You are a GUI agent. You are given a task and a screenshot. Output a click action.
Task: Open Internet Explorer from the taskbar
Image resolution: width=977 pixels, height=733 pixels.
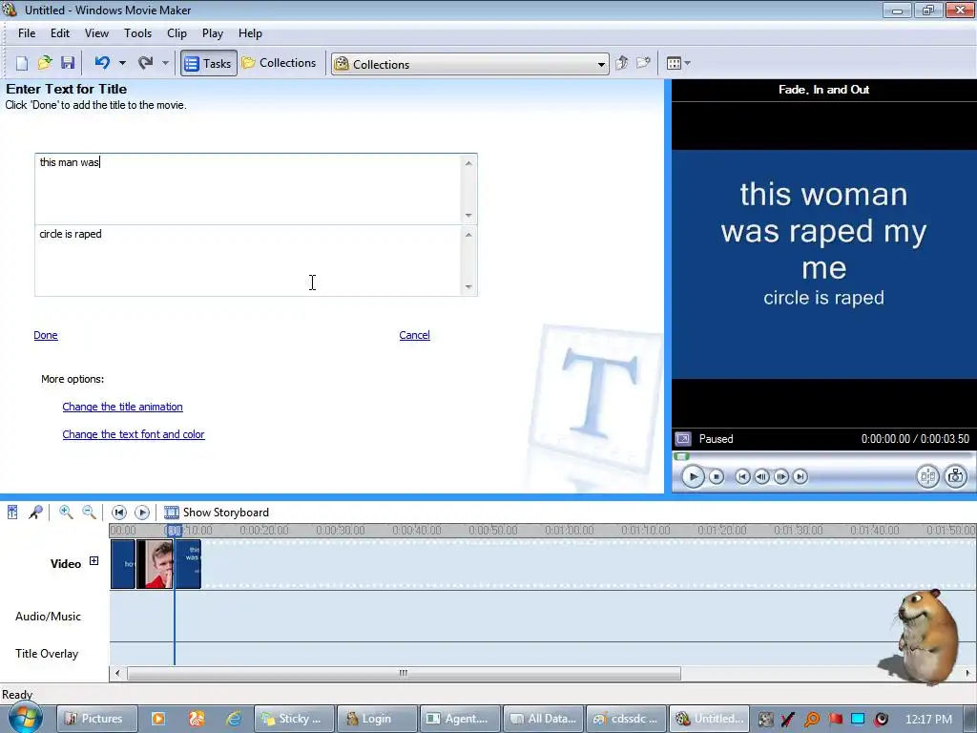pyautogui.click(x=235, y=719)
